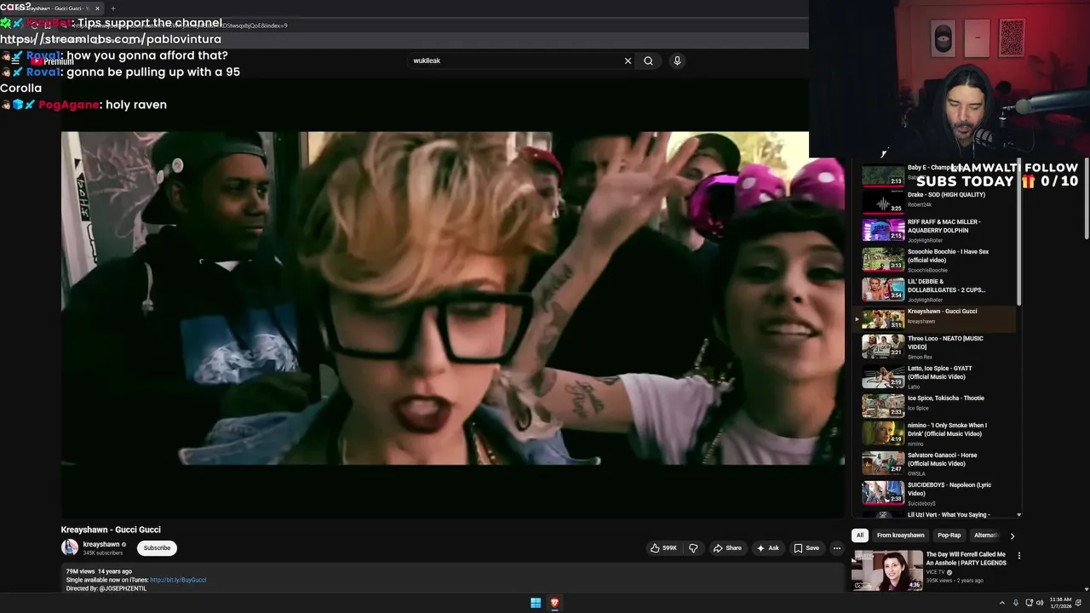This screenshot has height=613, width=1090.
Task: Select the All filter chip
Action: (860, 536)
